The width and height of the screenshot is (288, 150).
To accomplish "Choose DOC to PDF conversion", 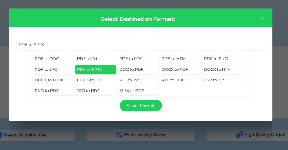I will tap(138, 69).
